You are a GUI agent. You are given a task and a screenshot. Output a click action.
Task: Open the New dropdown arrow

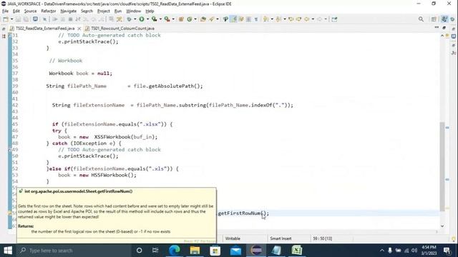click(11, 19)
